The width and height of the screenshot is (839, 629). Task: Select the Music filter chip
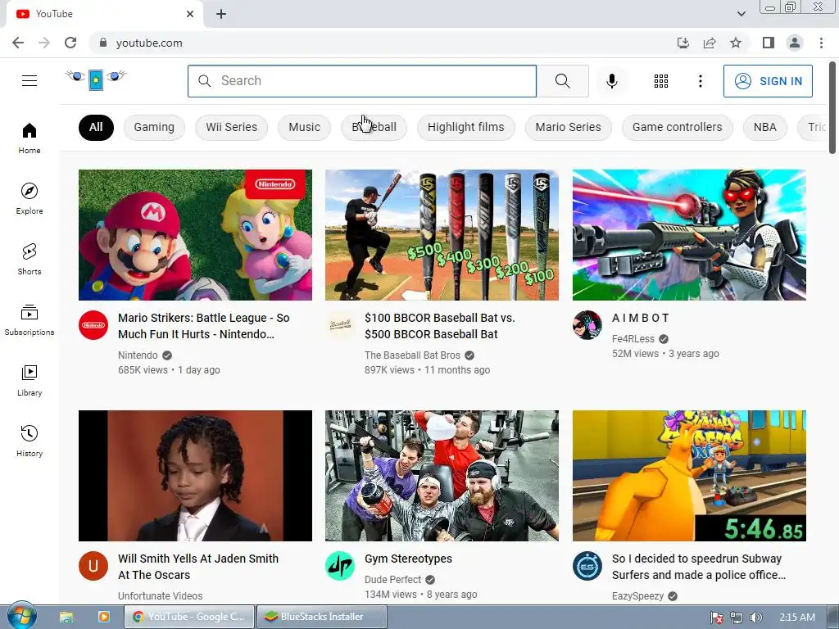pyautogui.click(x=304, y=127)
